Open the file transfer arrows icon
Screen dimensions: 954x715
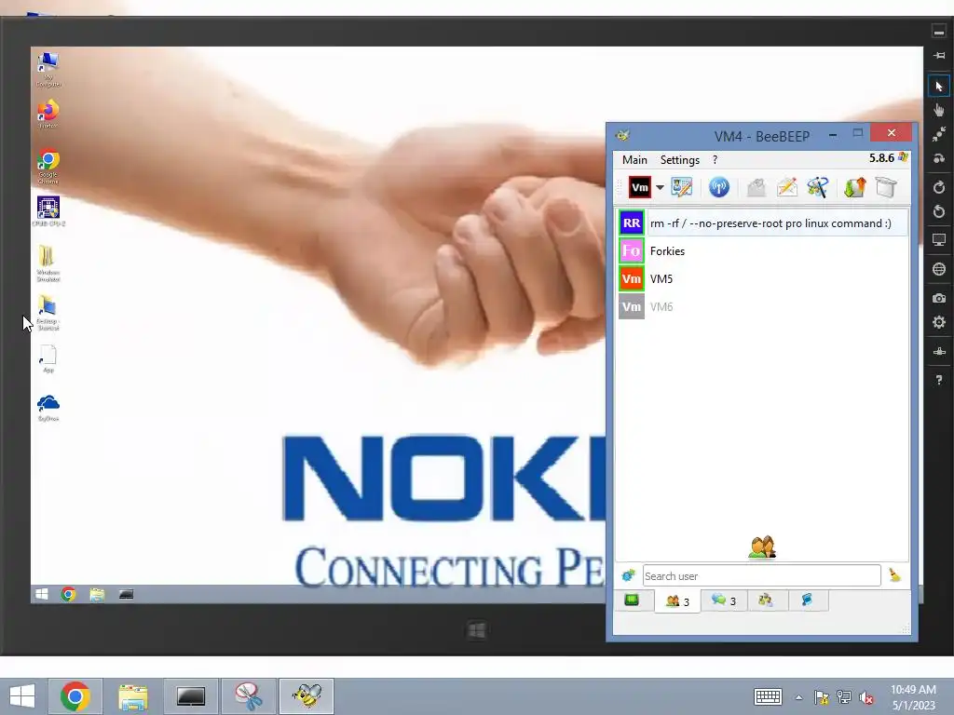click(855, 187)
